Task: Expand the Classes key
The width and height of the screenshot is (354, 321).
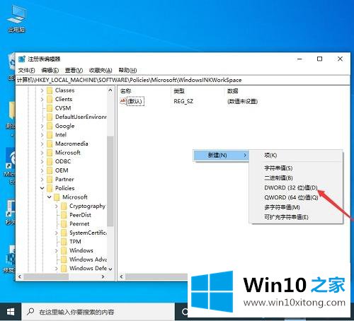Action: tap(42, 91)
